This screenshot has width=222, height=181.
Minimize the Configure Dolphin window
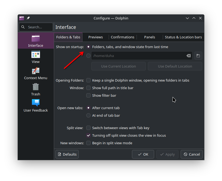pos(187,18)
